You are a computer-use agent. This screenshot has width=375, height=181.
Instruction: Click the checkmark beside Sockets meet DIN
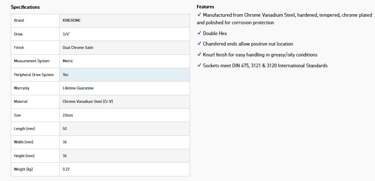199,66
